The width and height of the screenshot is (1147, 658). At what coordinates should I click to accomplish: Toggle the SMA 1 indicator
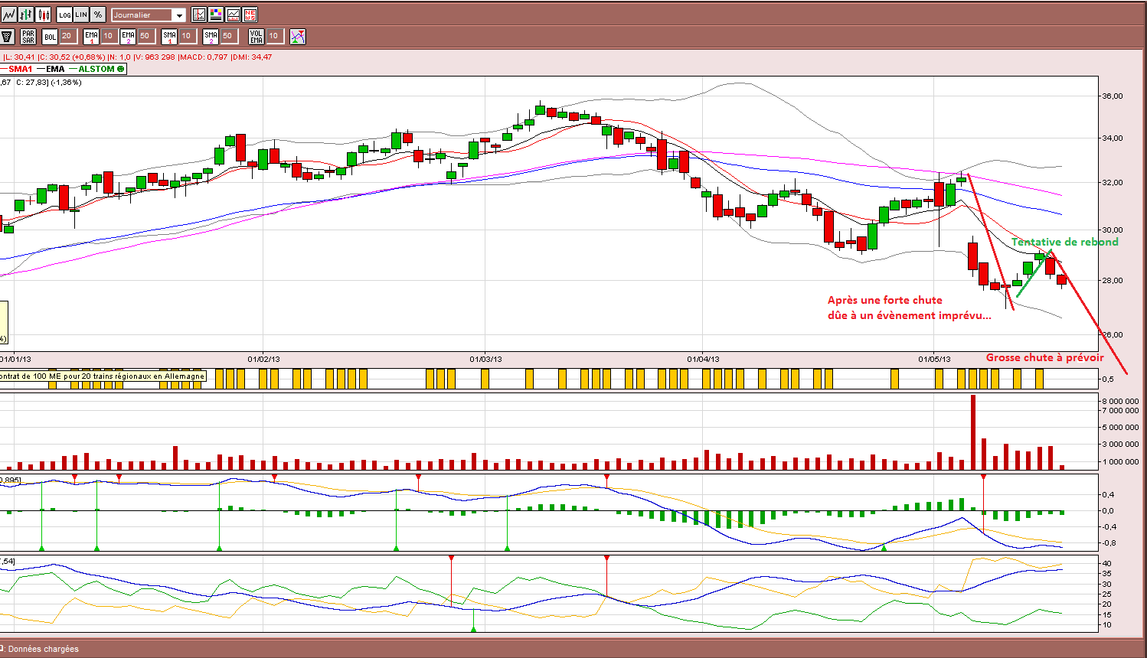coord(169,36)
